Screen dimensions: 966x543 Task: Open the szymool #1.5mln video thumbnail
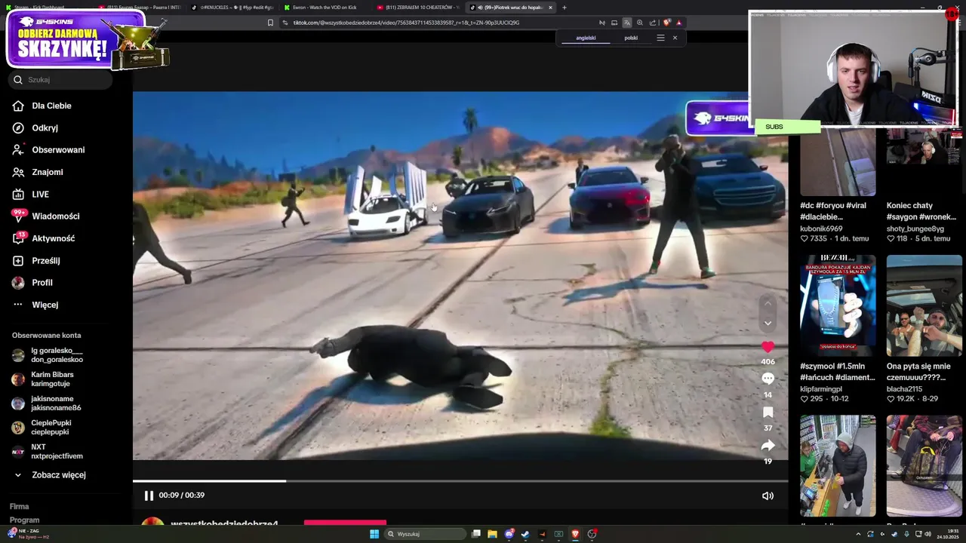[838, 305]
